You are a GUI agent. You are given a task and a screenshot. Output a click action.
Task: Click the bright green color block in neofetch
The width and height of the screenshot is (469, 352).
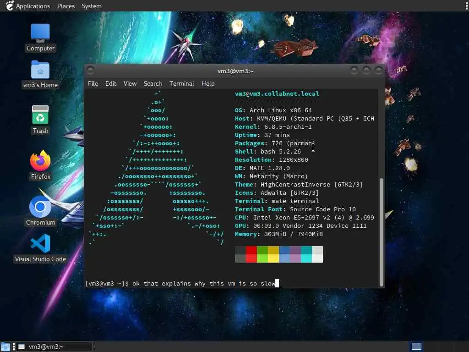262,258
